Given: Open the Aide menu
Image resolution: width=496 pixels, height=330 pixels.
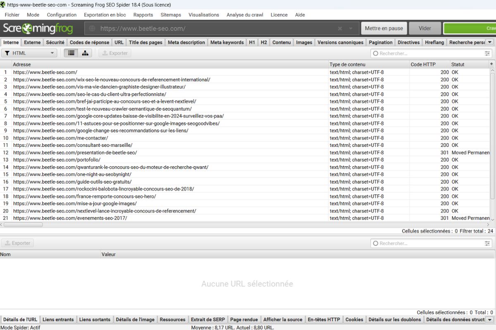Looking at the screenshot, I should coord(300,15).
